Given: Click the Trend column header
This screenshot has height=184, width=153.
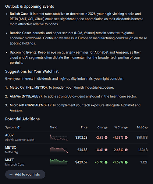Looking at the screenshot, I should point(53,127).
